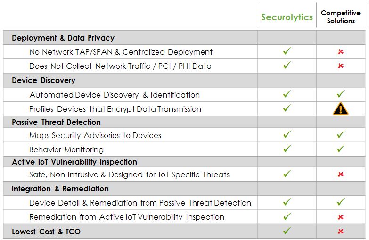Select the Competitive Solutions column header

click(341, 17)
